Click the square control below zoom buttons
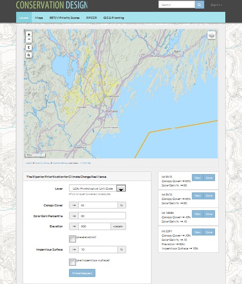Screen dimensions: 242x284 coord(29,47)
